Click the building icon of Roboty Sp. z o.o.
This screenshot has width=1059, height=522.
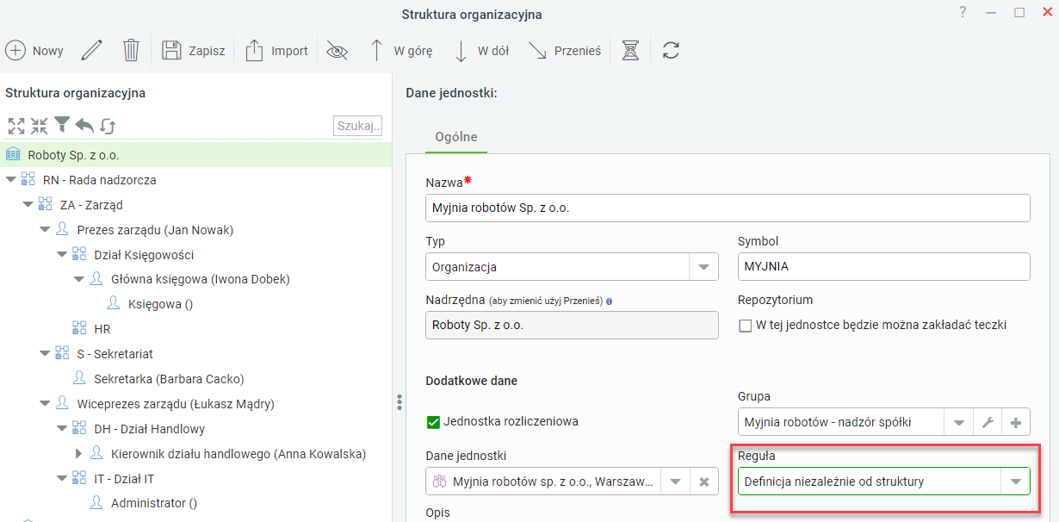pos(13,155)
